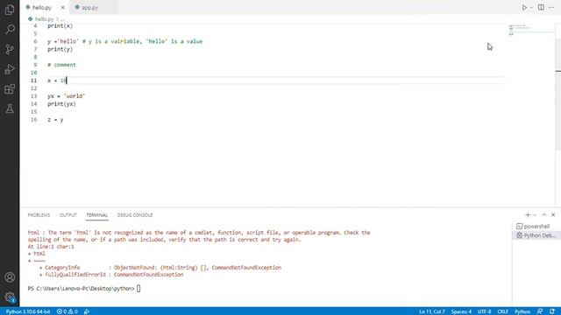The height and width of the screenshot is (315, 561).
Task: Change indentation via Spaces: 4
Action: pyautogui.click(x=461, y=311)
